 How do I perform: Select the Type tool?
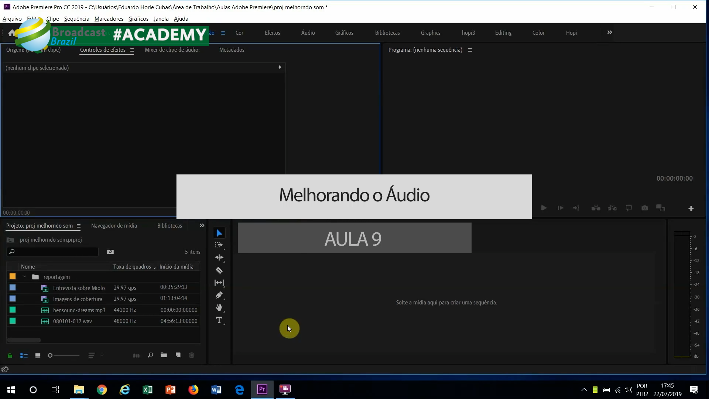pyautogui.click(x=219, y=320)
